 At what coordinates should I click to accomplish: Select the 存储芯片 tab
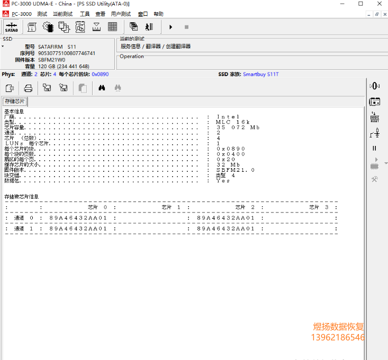coord(15,101)
